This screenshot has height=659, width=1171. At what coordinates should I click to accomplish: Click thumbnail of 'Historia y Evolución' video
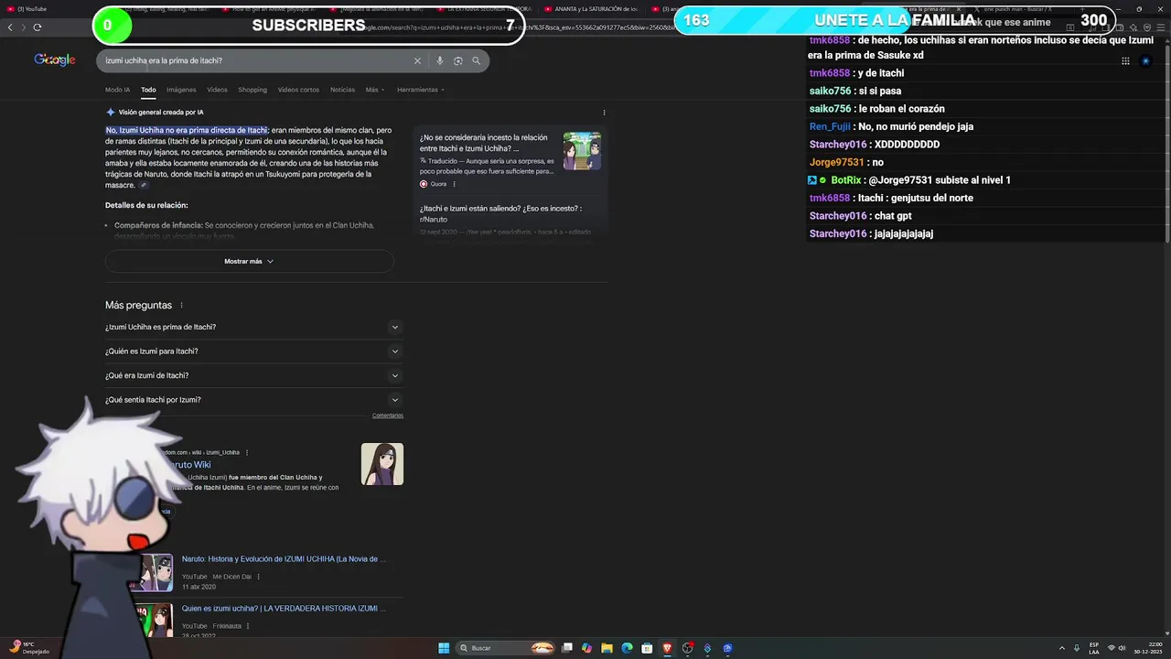point(151,573)
